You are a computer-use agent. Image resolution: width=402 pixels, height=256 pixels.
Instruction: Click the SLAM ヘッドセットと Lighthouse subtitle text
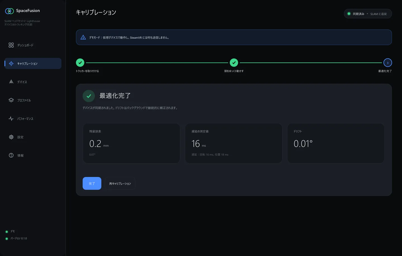click(x=22, y=23)
